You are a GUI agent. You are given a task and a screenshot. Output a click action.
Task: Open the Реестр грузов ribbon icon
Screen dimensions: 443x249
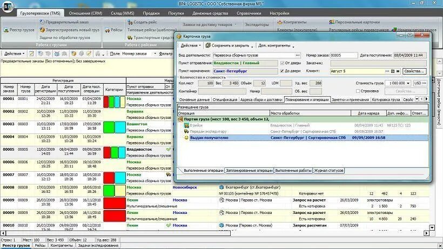click(6, 30)
